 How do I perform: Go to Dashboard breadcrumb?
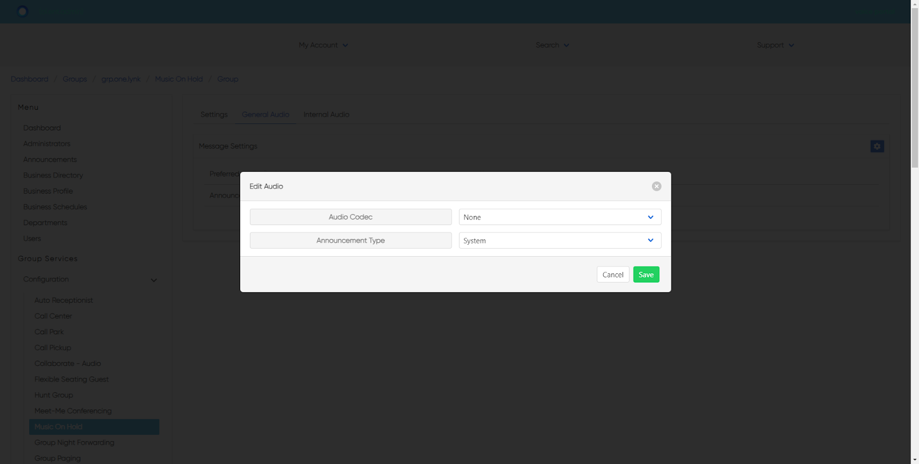click(29, 79)
